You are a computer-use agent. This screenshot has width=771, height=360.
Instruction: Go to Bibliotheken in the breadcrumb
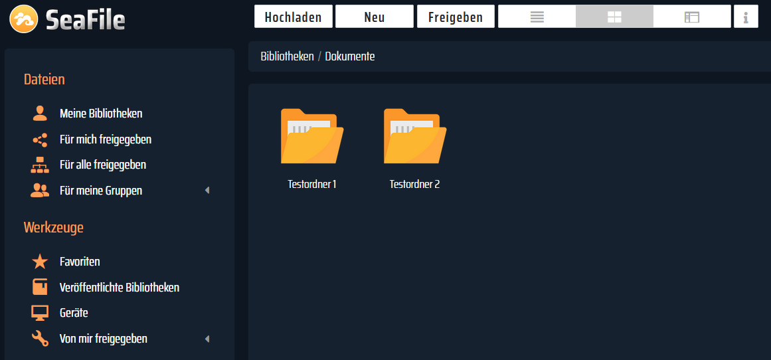coord(287,56)
